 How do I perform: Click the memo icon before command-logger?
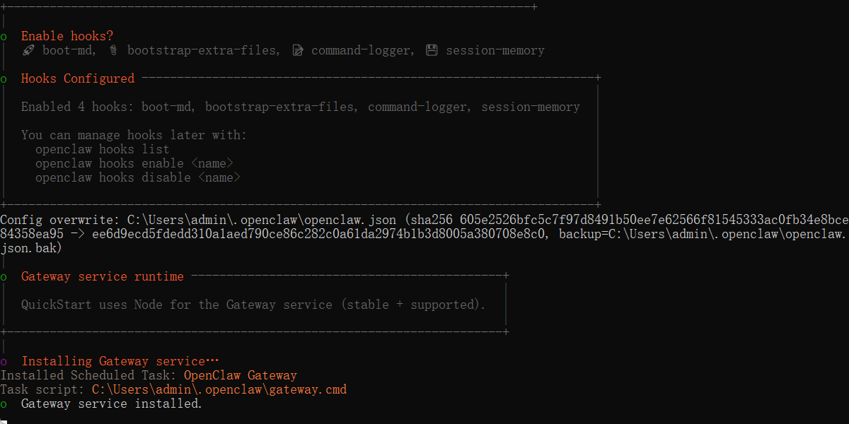(x=297, y=50)
